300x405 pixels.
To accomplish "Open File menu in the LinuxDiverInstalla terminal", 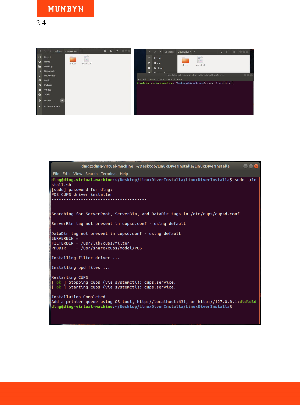I will coord(56,174).
